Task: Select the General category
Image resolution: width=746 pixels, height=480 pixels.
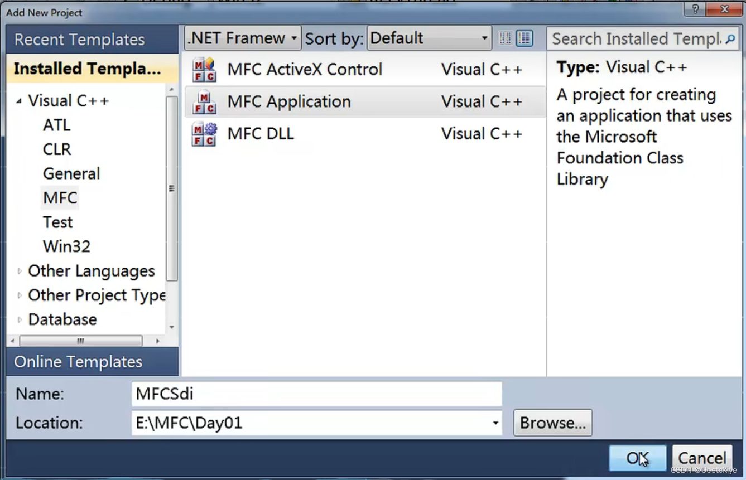Action: pos(71,173)
